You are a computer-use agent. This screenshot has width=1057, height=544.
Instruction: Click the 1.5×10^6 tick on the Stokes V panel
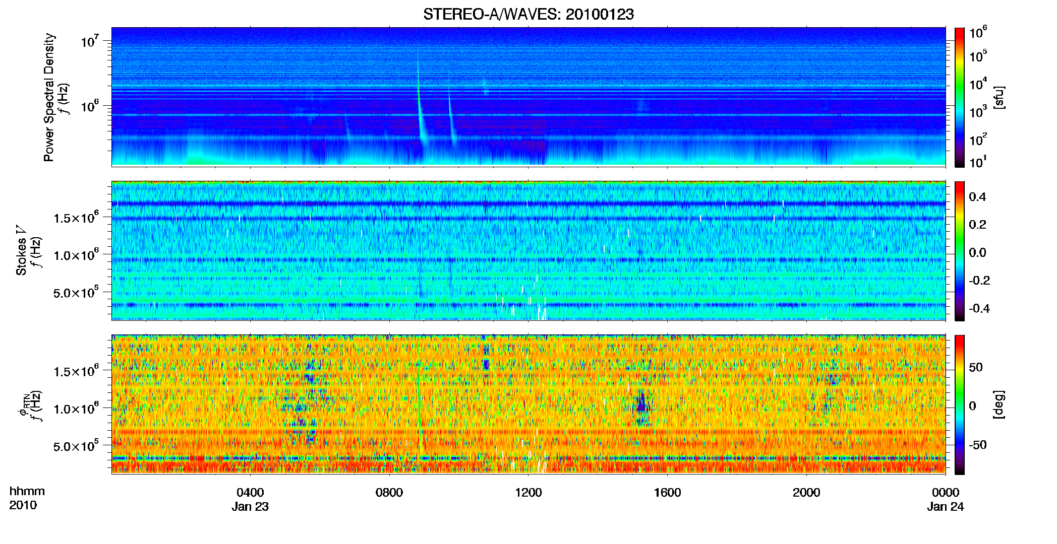click(x=76, y=218)
